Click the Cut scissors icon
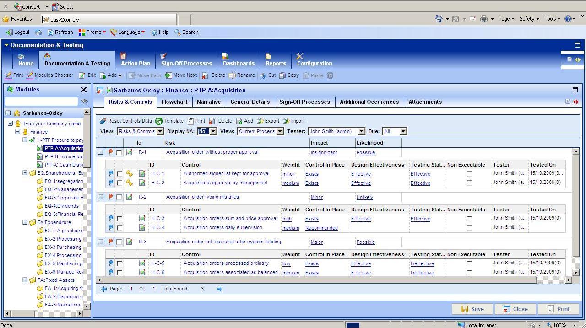The height and width of the screenshot is (328, 586). tap(263, 75)
